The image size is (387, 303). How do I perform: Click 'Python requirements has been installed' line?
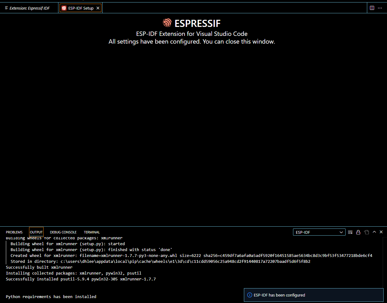51,297
